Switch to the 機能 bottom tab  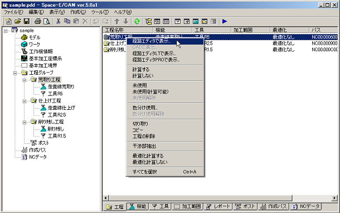point(138,206)
